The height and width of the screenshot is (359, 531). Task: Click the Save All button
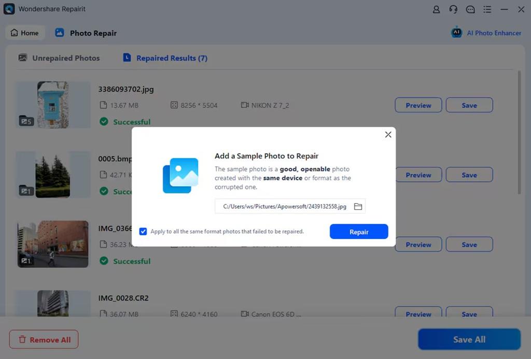[x=469, y=339]
